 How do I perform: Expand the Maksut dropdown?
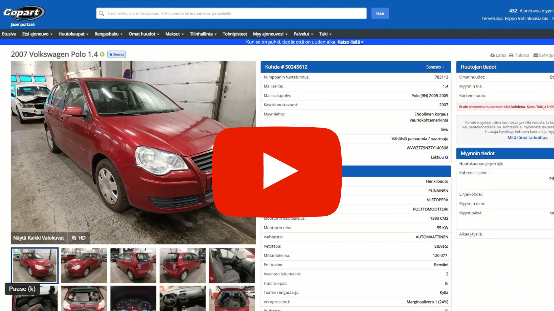175,34
